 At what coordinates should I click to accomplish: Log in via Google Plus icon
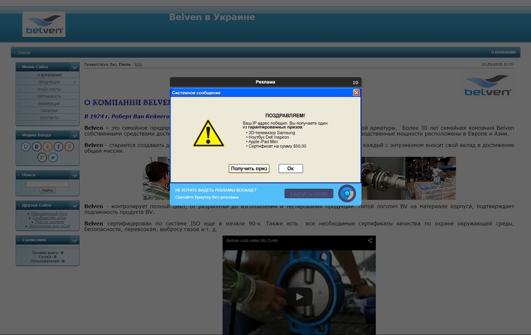[42, 158]
